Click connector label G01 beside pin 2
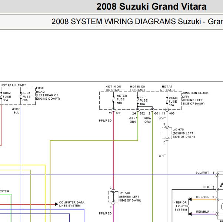This screenshot has height=222, width=223. pyautogui.click(x=157, y=113)
